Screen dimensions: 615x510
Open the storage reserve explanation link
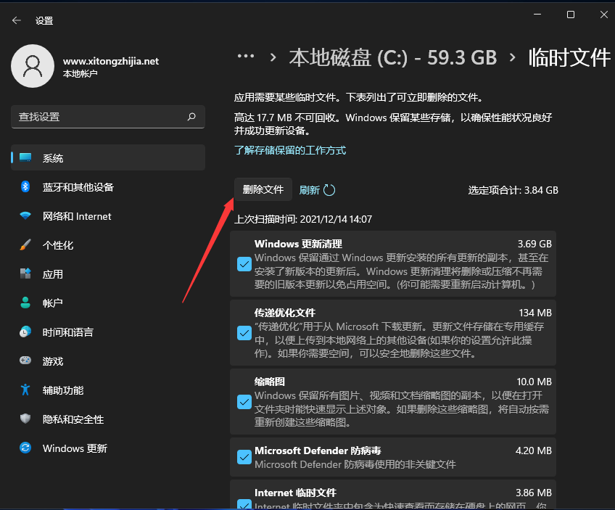click(289, 150)
